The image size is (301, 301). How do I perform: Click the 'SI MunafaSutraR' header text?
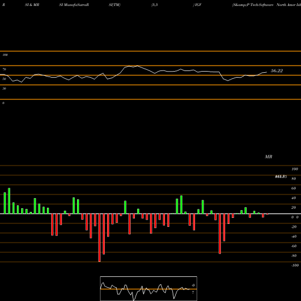pos(74,5)
